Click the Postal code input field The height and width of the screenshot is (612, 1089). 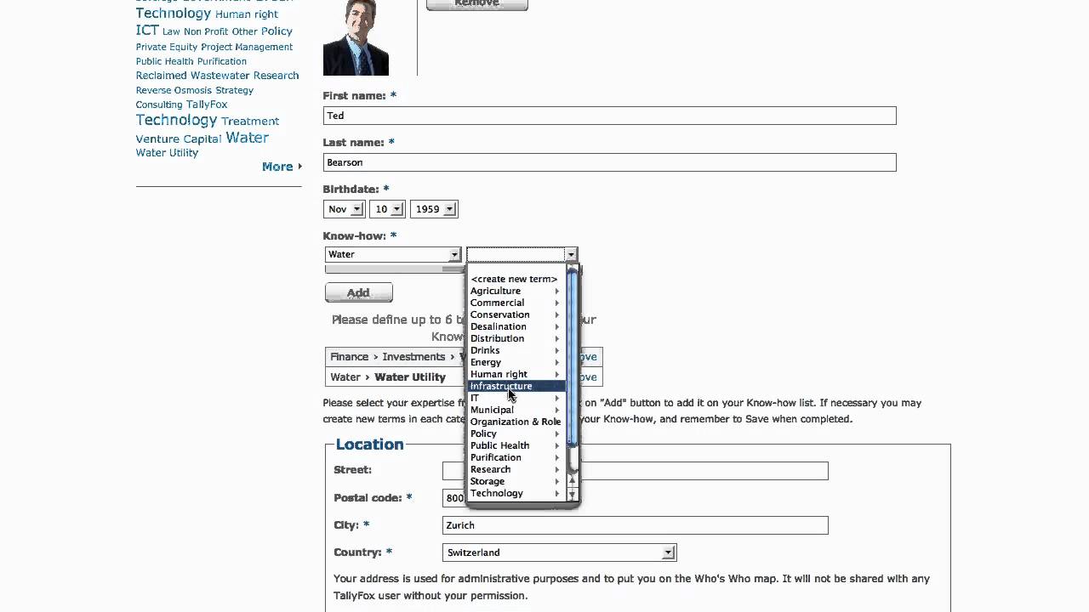point(456,498)
